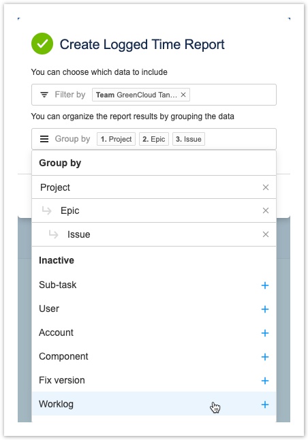Viewport: 308px width, 440px height.
Task: Choose User in the Inactive list
Action: click(x=154, y=309)
